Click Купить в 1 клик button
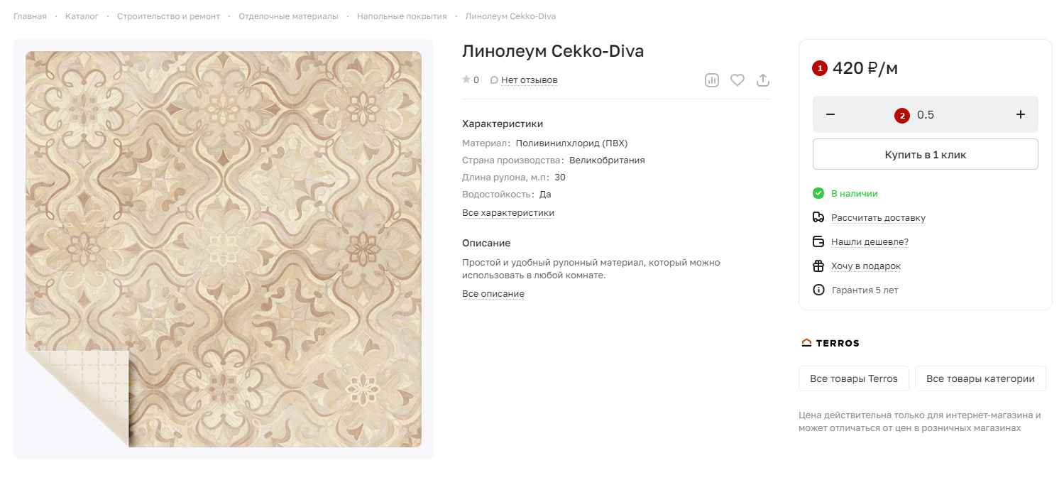This screenshot has width=1064, height=480. pyautogui.click(x=926, y=154)
